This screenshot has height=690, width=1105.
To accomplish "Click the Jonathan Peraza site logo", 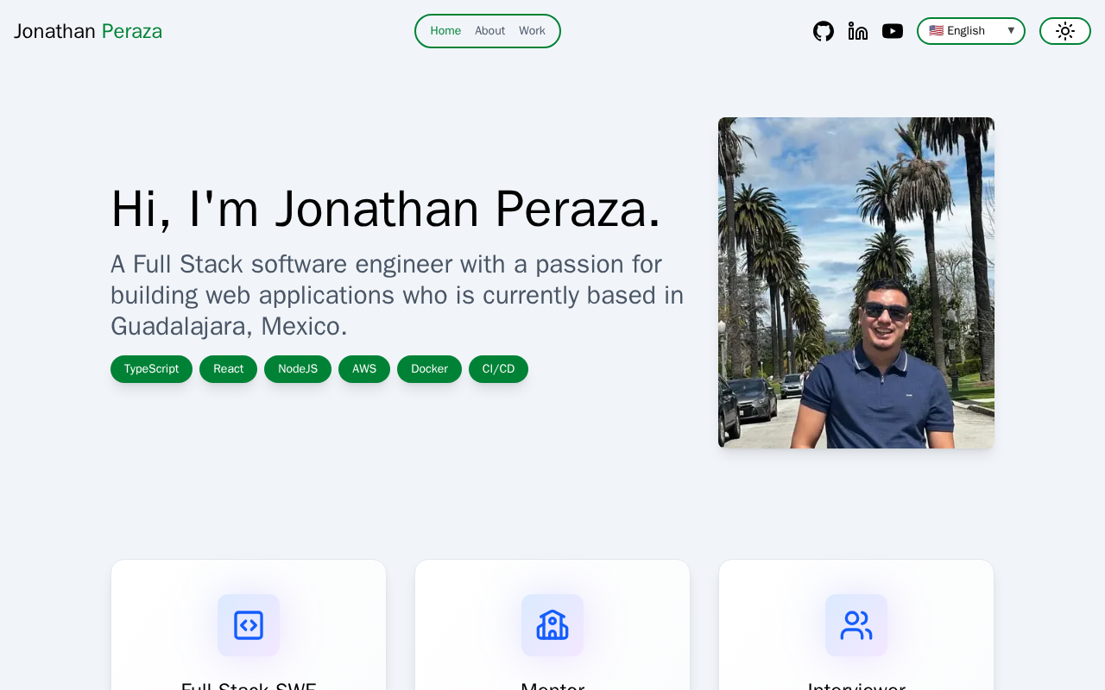I will click(x=88, y=31).
